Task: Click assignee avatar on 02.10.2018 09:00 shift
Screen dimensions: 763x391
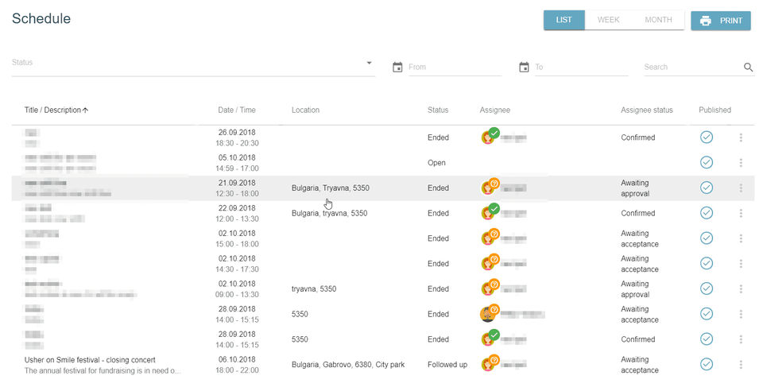Action: point(489,289)
